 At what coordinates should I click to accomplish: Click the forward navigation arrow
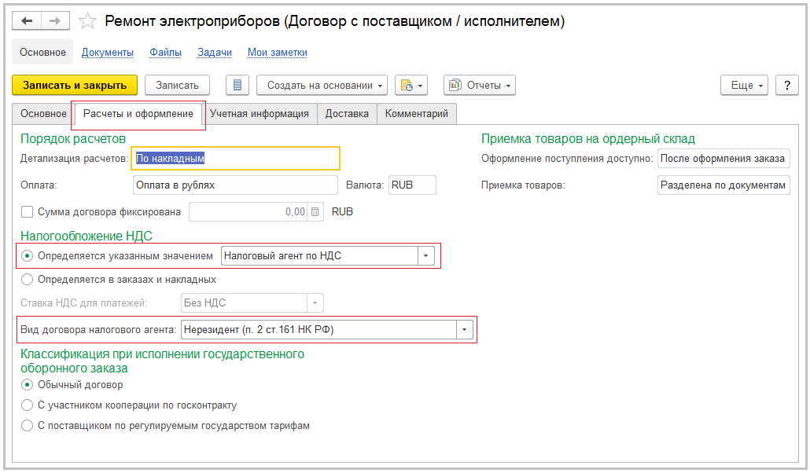(55, 21)
